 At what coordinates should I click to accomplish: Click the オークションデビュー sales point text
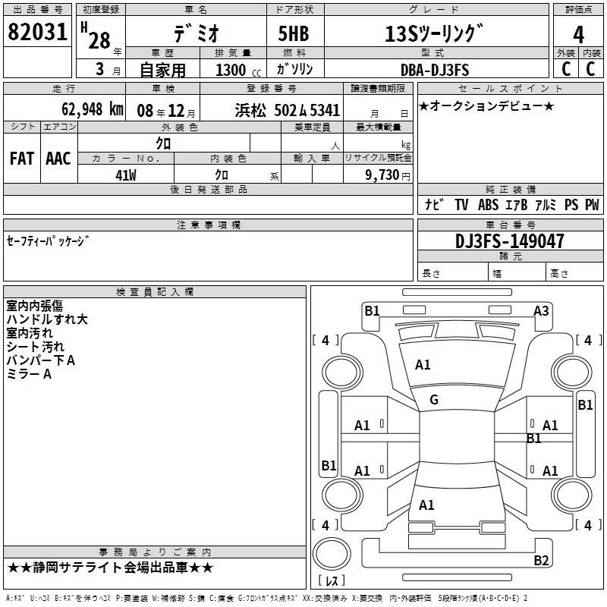486,105
